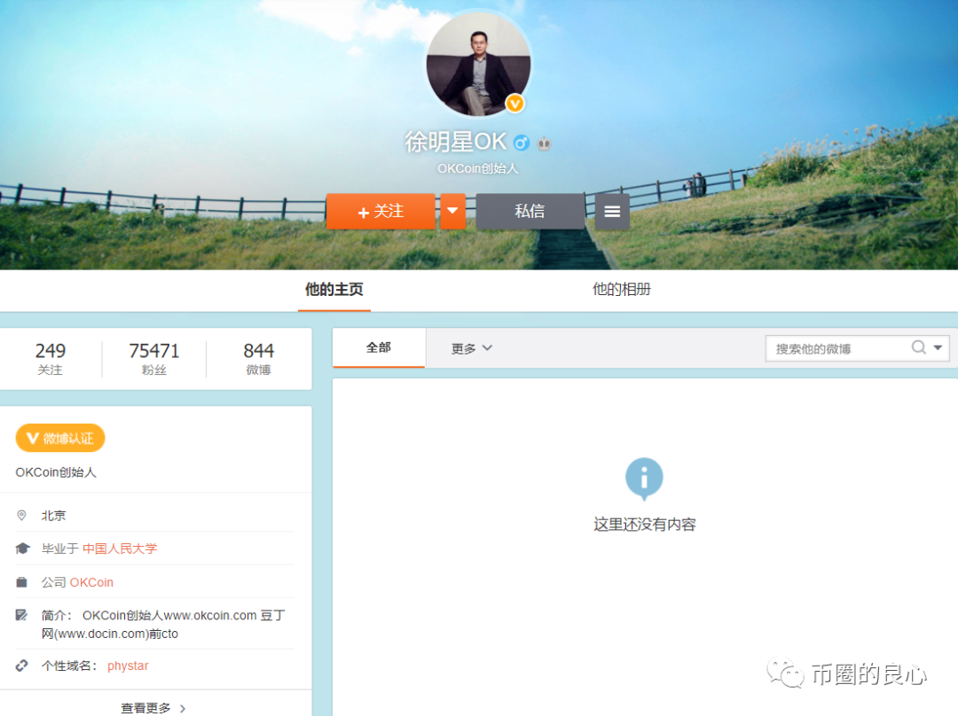Click the briefcase icon before 公司
Screen dimensions: 958x716
[x=22, y=582]
